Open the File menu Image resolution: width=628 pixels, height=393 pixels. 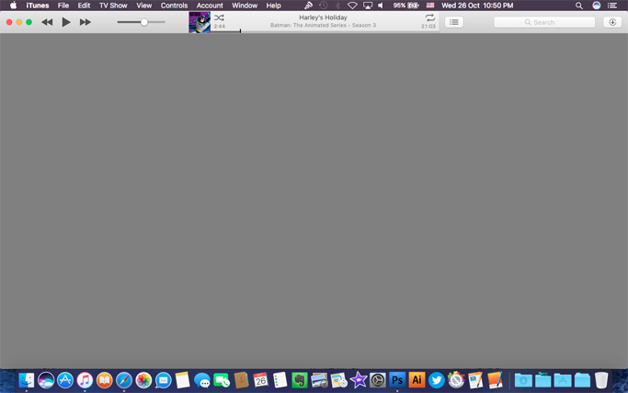coord(63,6)
